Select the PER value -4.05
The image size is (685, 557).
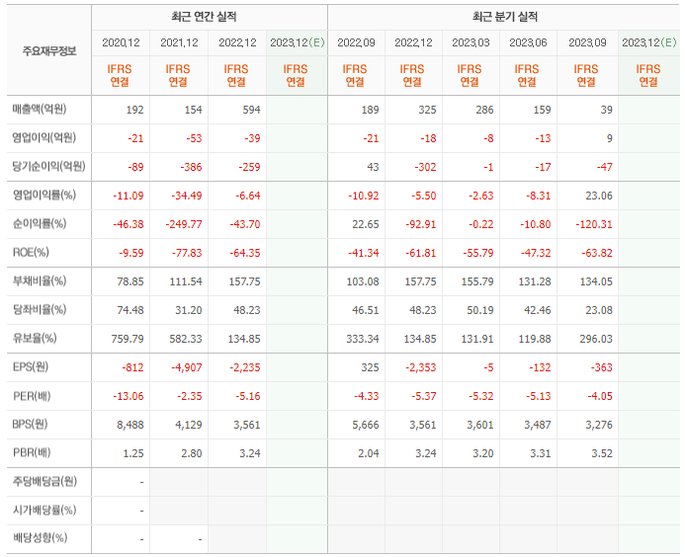(599, 396)
